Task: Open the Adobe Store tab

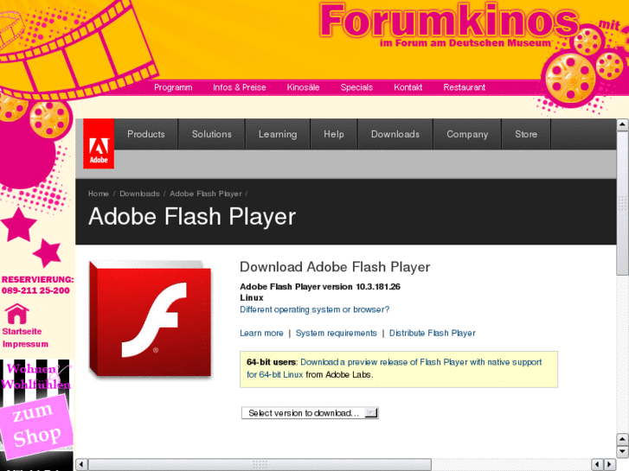Action: (x=526, y=134)
